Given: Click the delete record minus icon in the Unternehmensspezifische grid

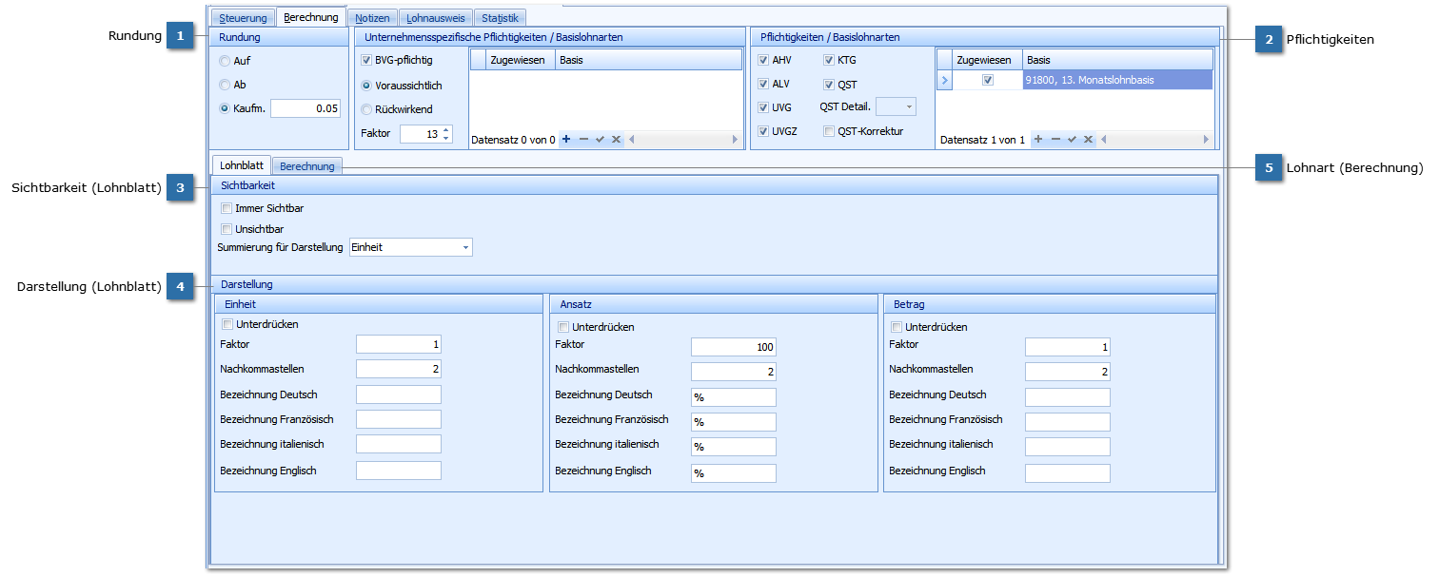Looking at the screenshot, I should click(x=583, y=140).
